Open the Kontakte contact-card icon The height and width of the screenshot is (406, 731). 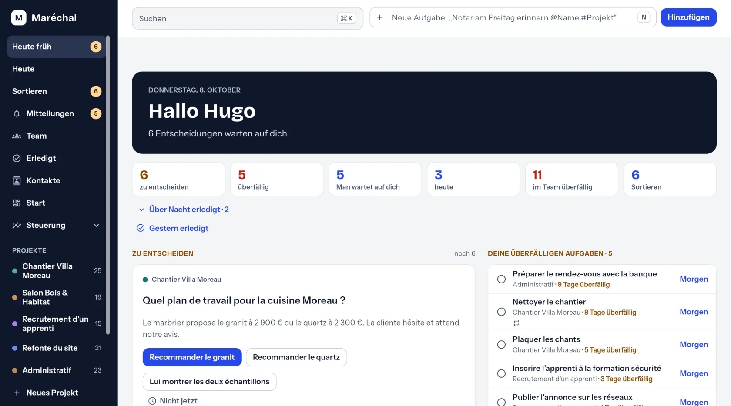pos(17,181)
